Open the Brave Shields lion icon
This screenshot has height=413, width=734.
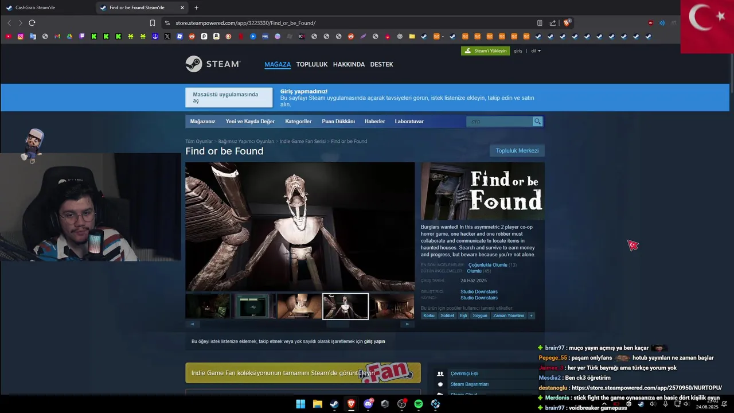click(567, 23)
